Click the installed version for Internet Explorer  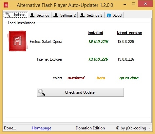[x=98, y=59]
